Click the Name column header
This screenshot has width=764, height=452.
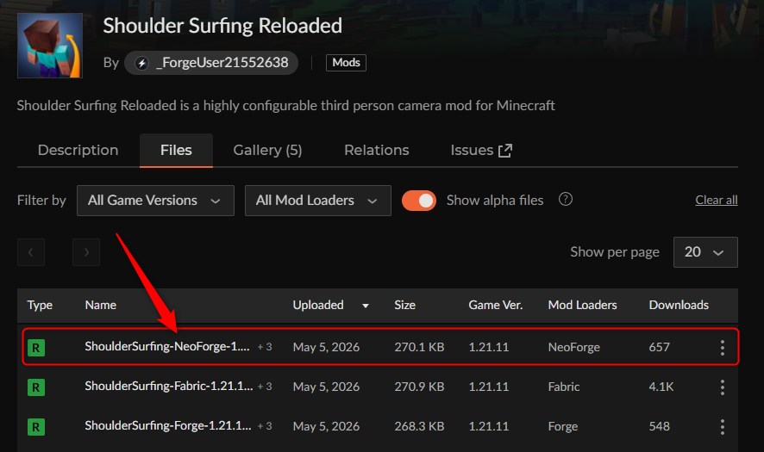coord(100,305)
